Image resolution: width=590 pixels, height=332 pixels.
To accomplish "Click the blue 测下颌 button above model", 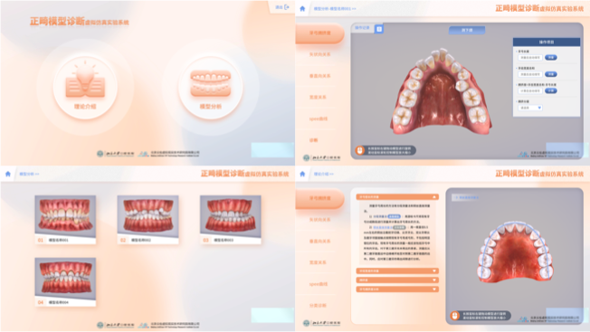I will [467, 30].
